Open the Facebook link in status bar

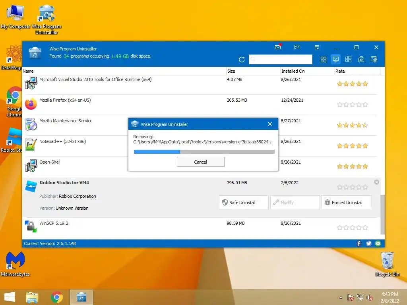(x=359, y=243)
